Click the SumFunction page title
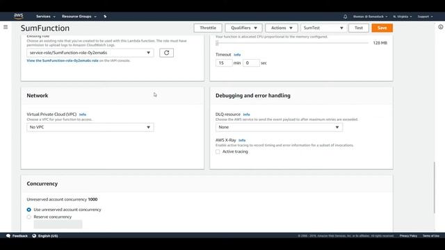Image resolution: width=445 pixels, height=250 pixels. [x=45, y=28]
